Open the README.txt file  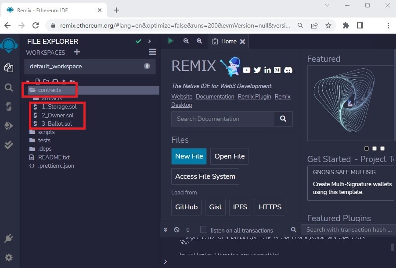(54, 157)
